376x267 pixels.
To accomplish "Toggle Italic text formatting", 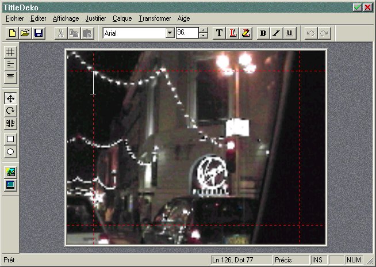I will pos(276,33).
